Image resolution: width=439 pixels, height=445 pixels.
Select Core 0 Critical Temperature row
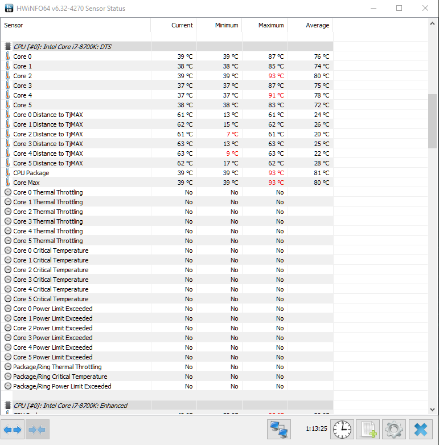[167, 250]
